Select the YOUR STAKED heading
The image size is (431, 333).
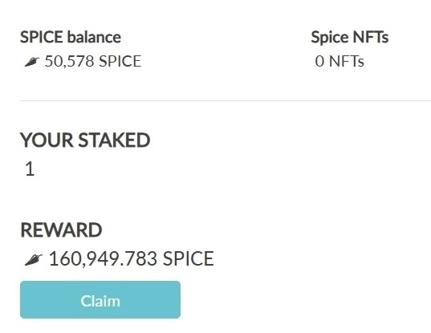coord(85,140)
